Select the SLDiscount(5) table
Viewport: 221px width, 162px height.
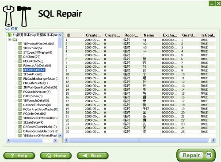32,48
